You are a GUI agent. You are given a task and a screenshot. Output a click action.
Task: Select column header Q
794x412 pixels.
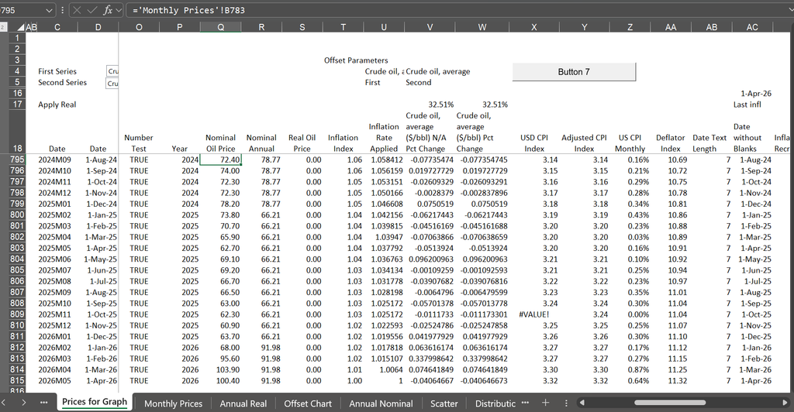click(x=220, y=27)
